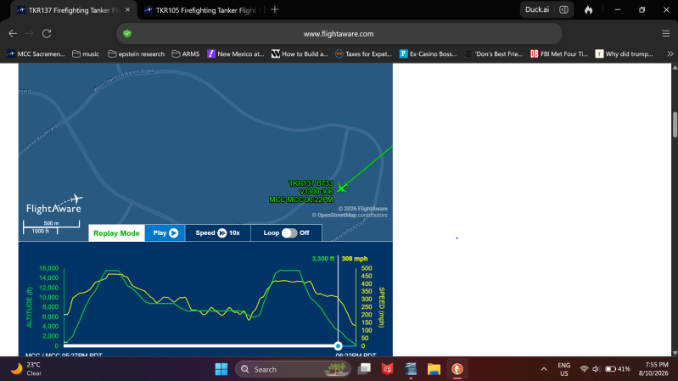Open the notepad-style app on taskbar
This screenshot has height=381, width=678.
click(411, 369)
